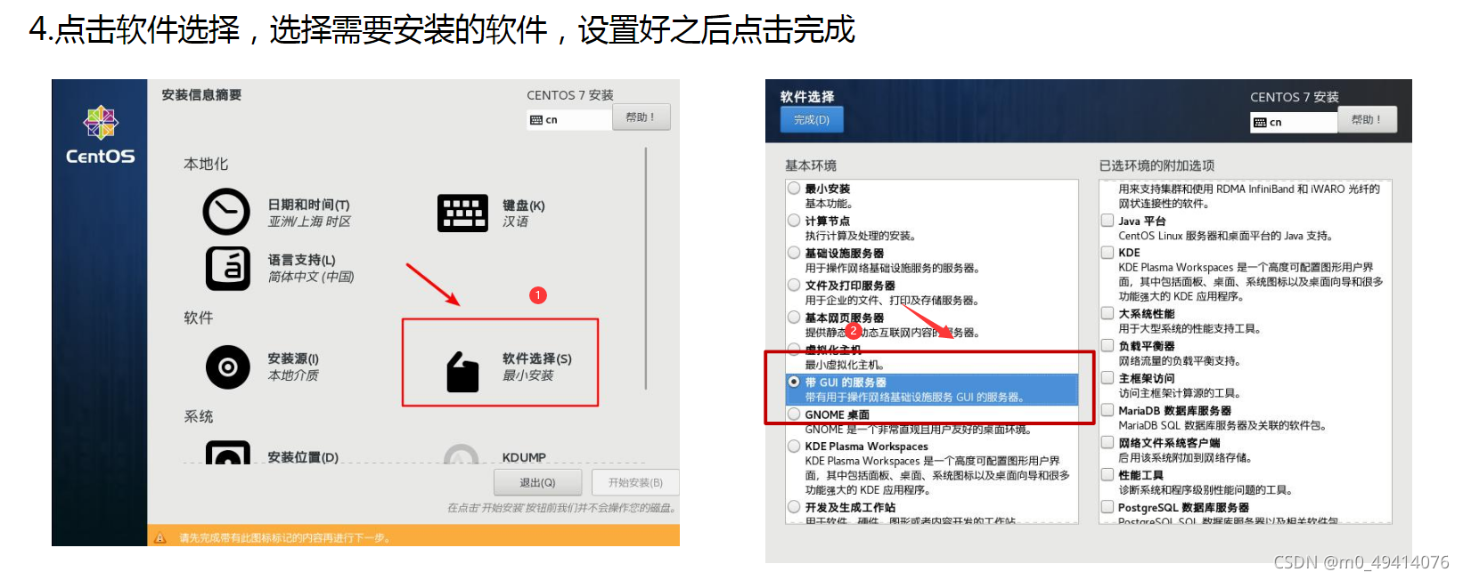Select the 带 GUI 的服务器 radio option
This screenshot has height=580, width=1463.
[x=794, y=382]
